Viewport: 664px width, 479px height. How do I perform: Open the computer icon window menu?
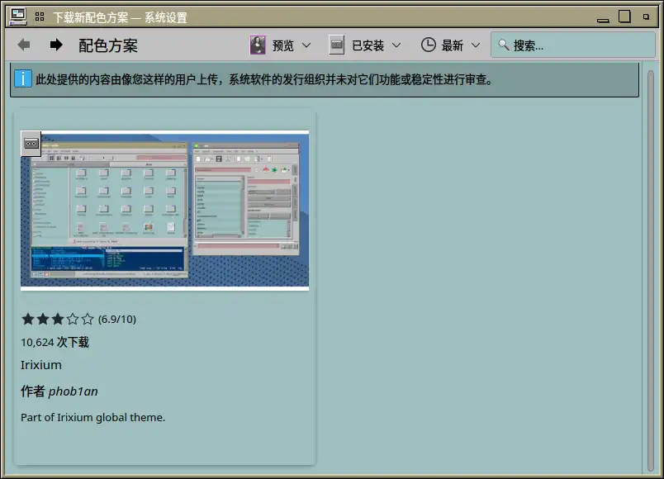[x=18, y=17]
